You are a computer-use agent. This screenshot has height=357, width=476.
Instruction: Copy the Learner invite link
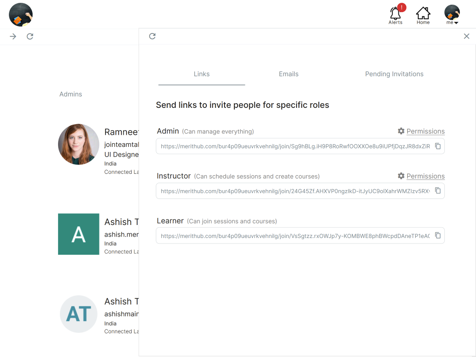437,236
